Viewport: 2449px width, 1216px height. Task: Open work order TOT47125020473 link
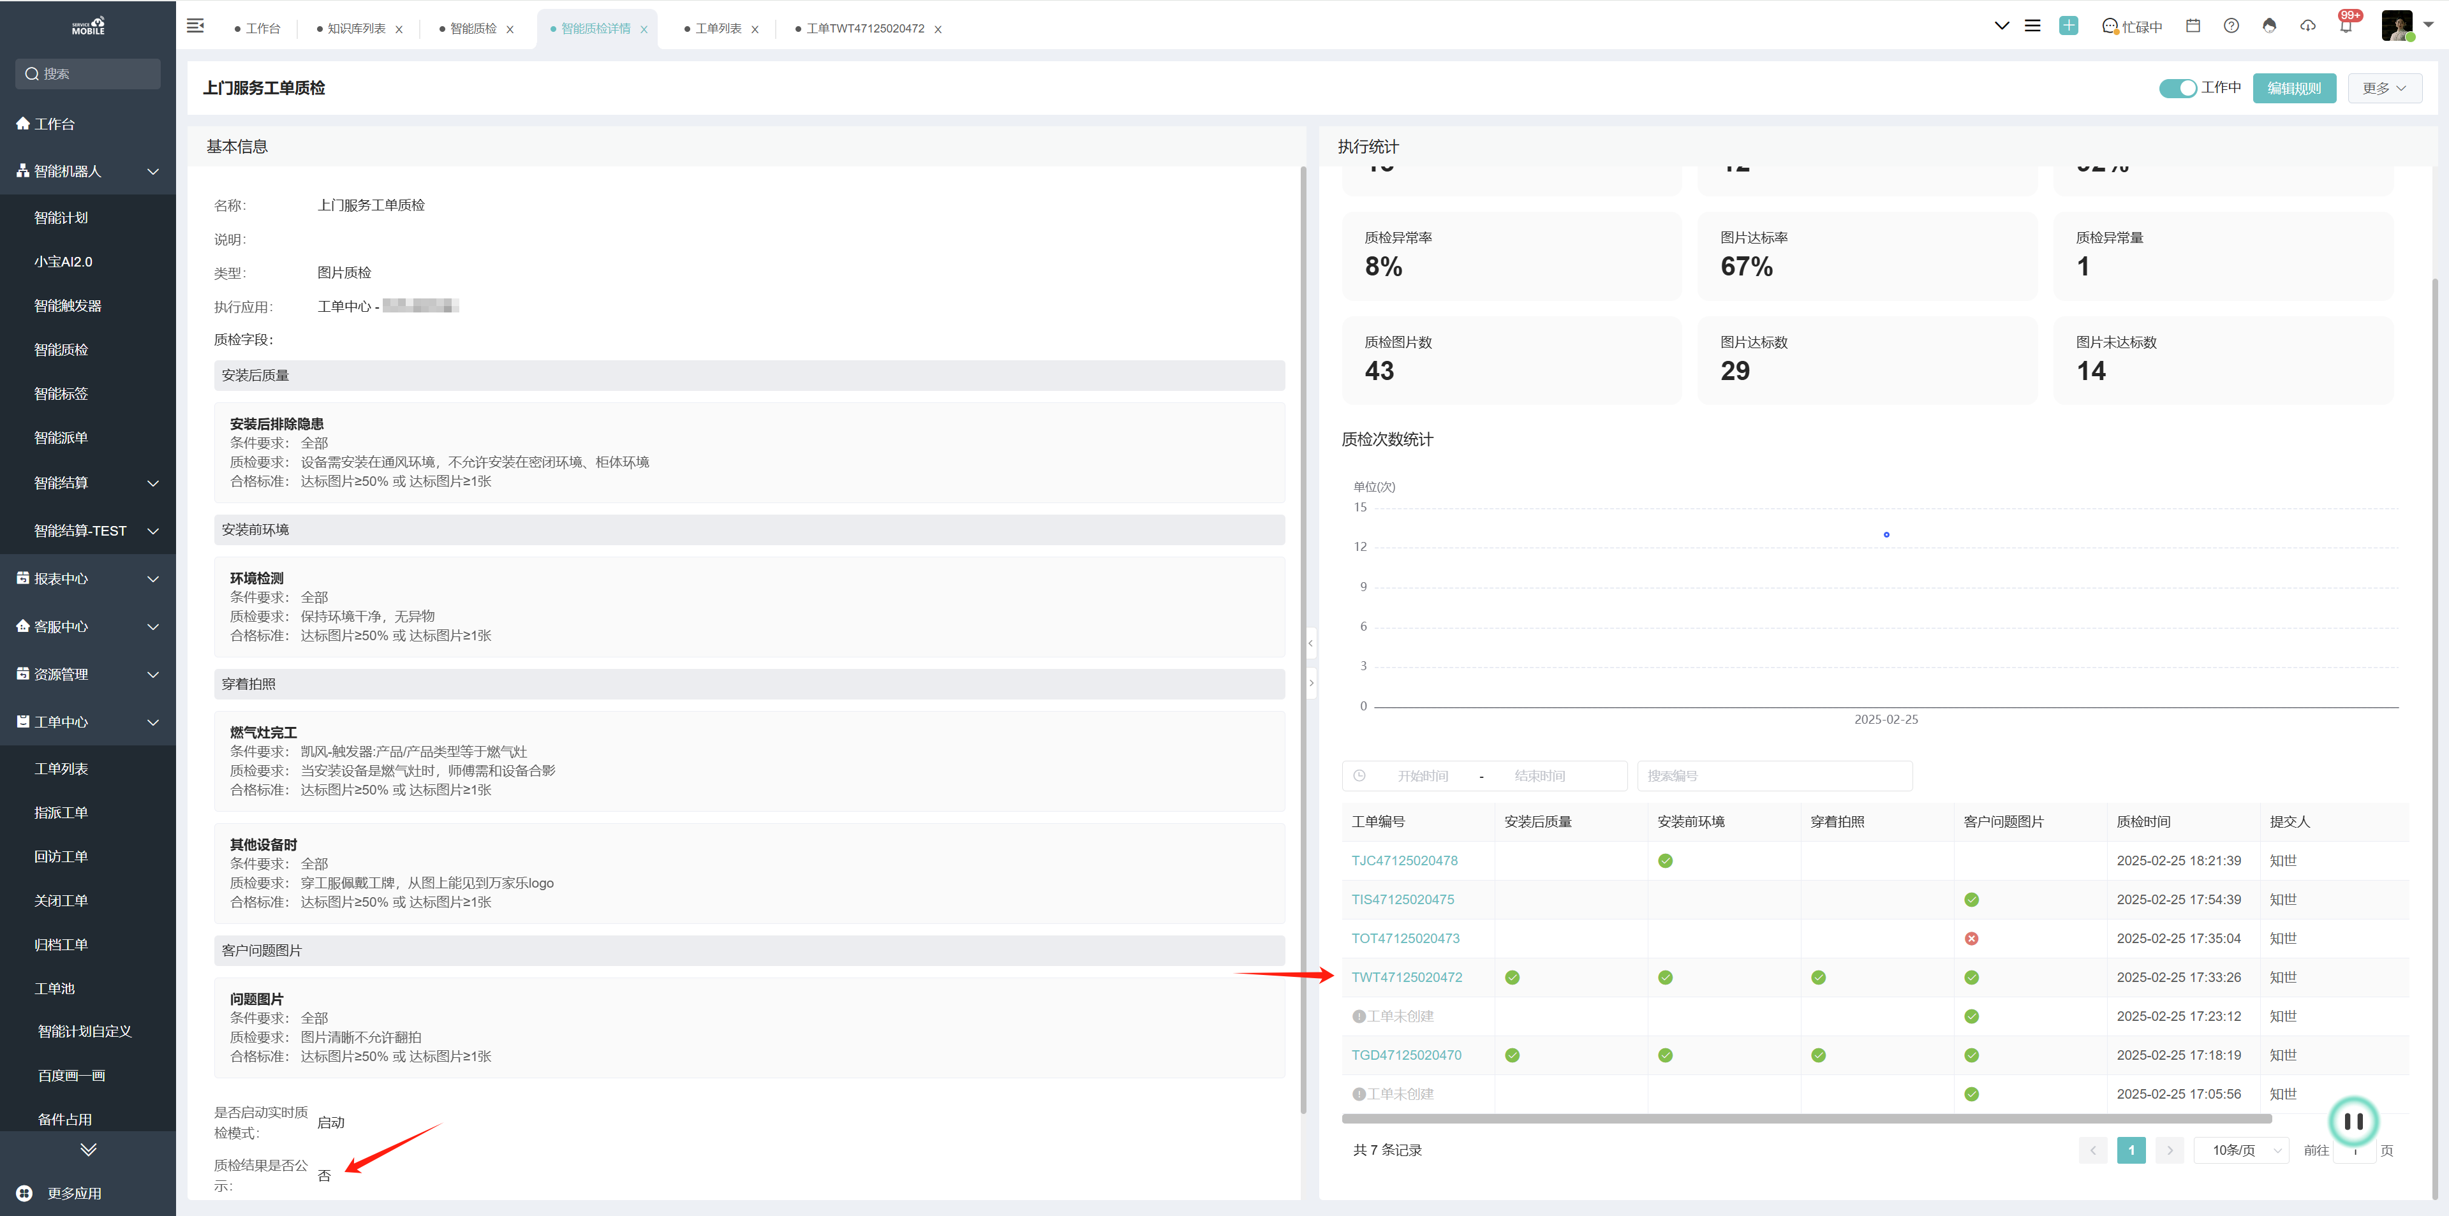[x=1405, y=939]
